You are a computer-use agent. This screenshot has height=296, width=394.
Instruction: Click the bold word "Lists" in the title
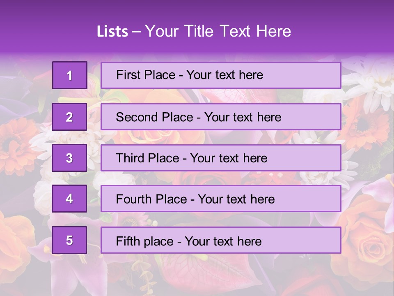tap(112, 32)
